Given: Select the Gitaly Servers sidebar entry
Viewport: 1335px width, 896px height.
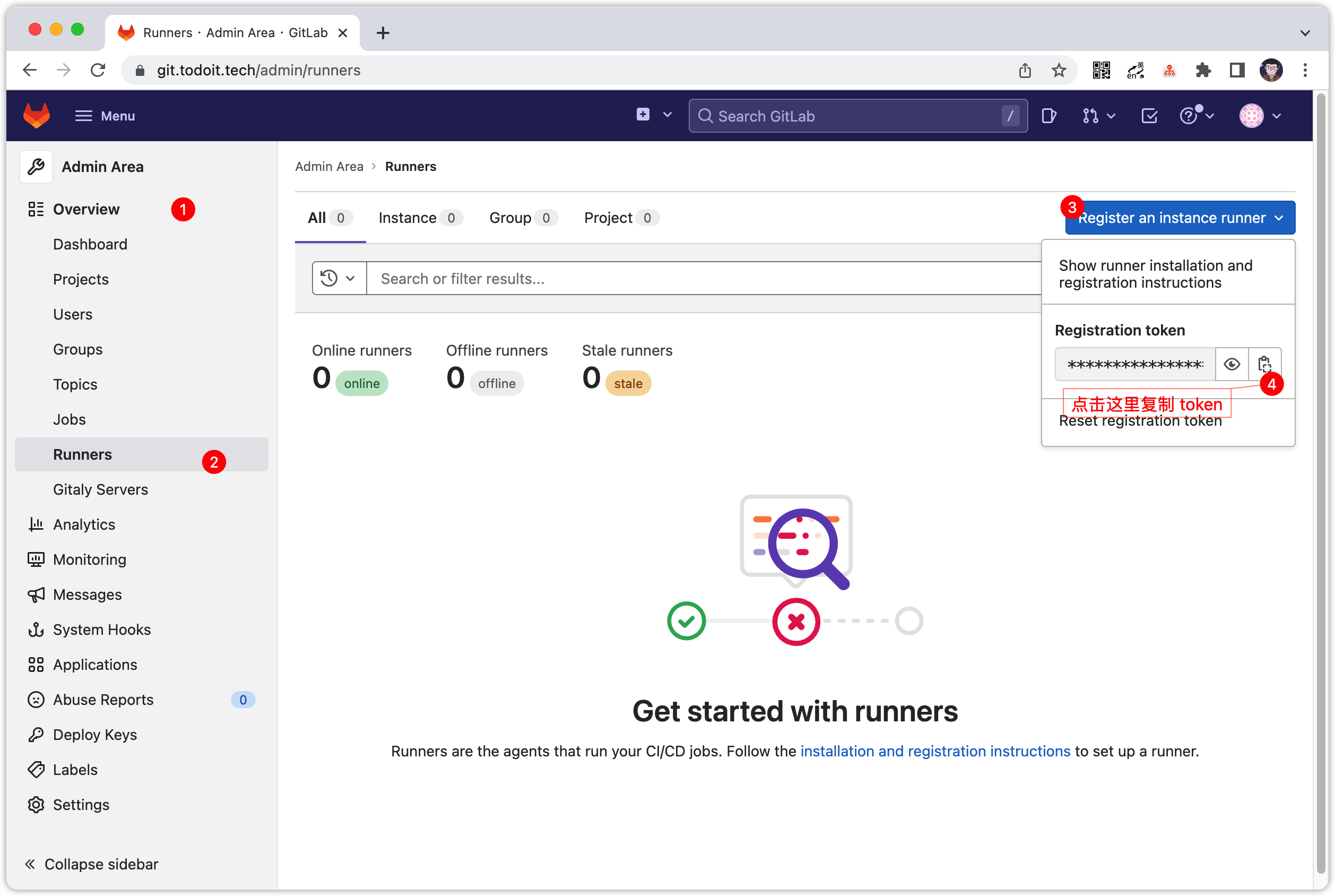Looking at the screenshot, I should (100, 489).
